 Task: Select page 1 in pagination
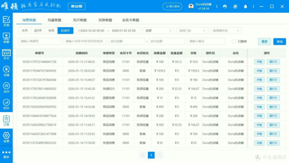pyautogui.click(x=151, y=155)
